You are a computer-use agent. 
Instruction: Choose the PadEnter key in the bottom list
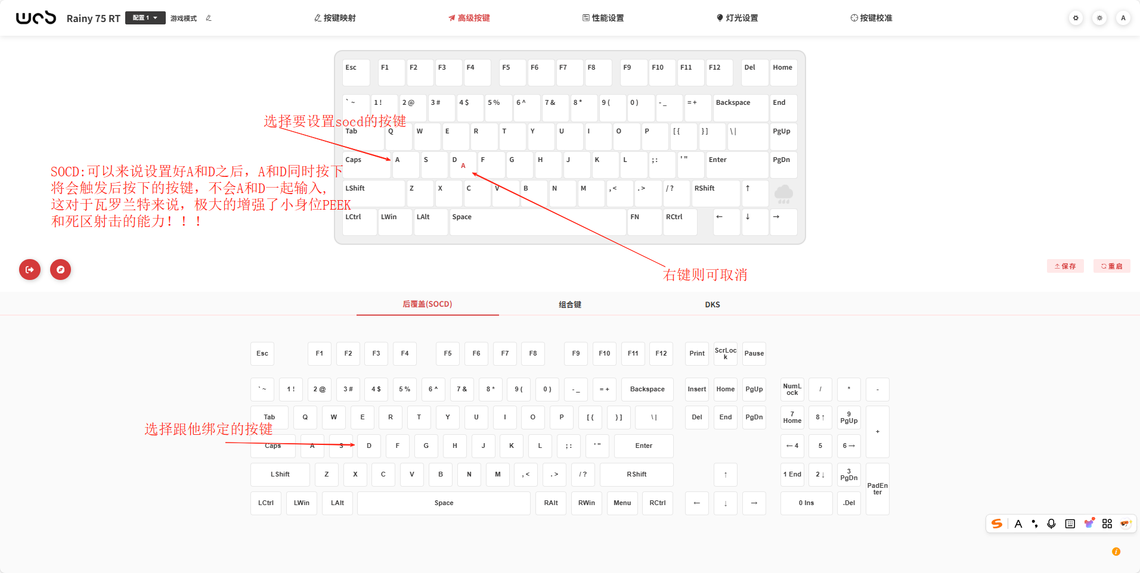click(878, 489)
